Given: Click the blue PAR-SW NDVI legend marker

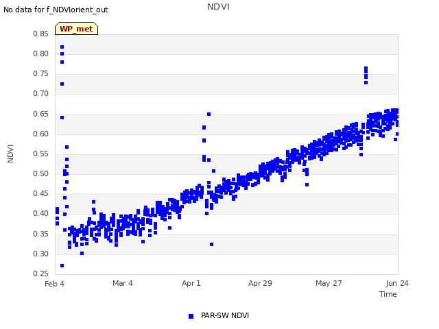Looking at the screenshot, I should click(191, 316).
